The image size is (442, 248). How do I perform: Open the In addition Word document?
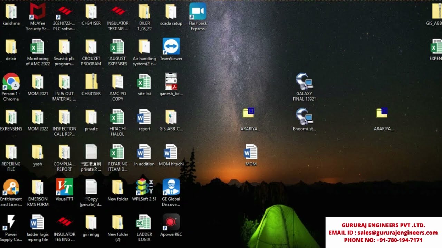(x=144, y=155)
